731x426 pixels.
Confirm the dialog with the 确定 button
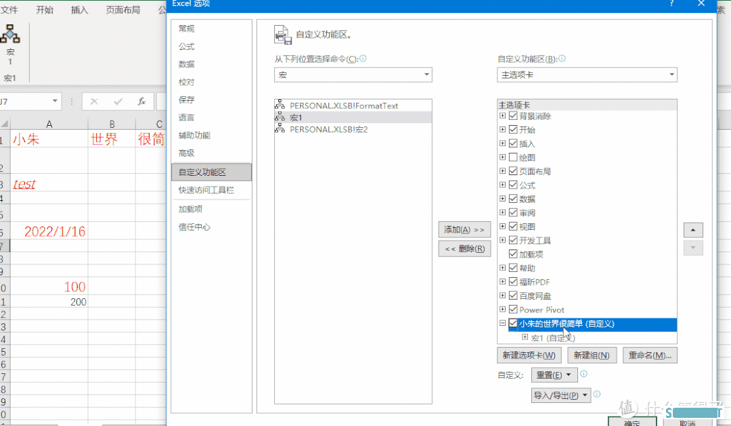(632, 422)
